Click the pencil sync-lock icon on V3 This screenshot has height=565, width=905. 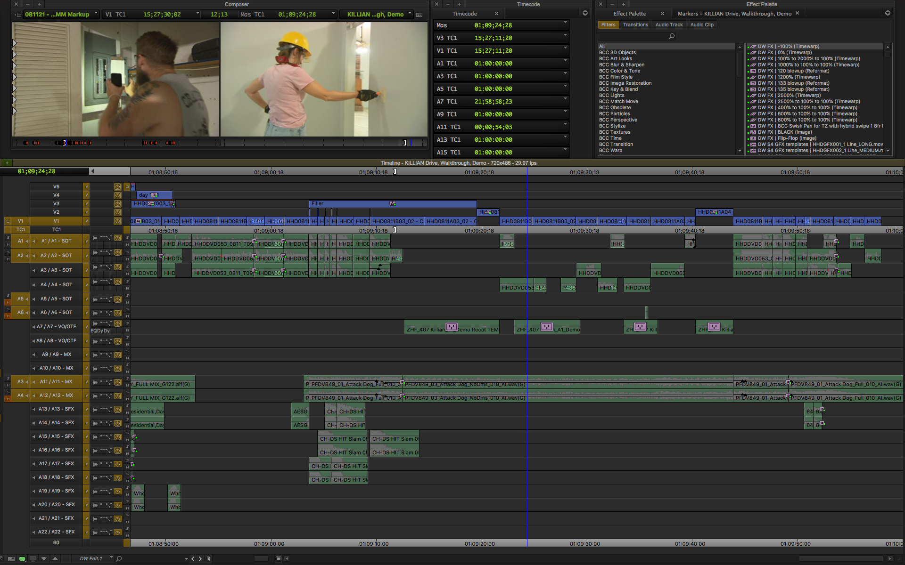[x=86, y=204]
